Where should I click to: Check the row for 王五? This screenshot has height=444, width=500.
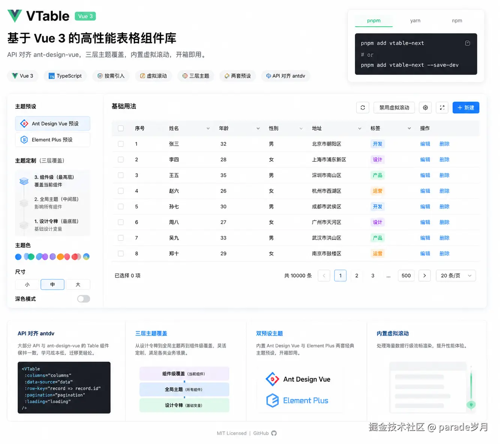[121, 175]
